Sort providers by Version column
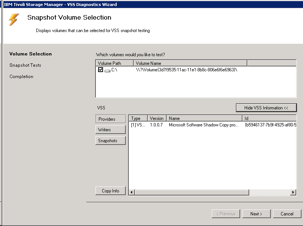The height and width of the screenshot is (226, 303). pyautogui.click(x=157, y=118)
